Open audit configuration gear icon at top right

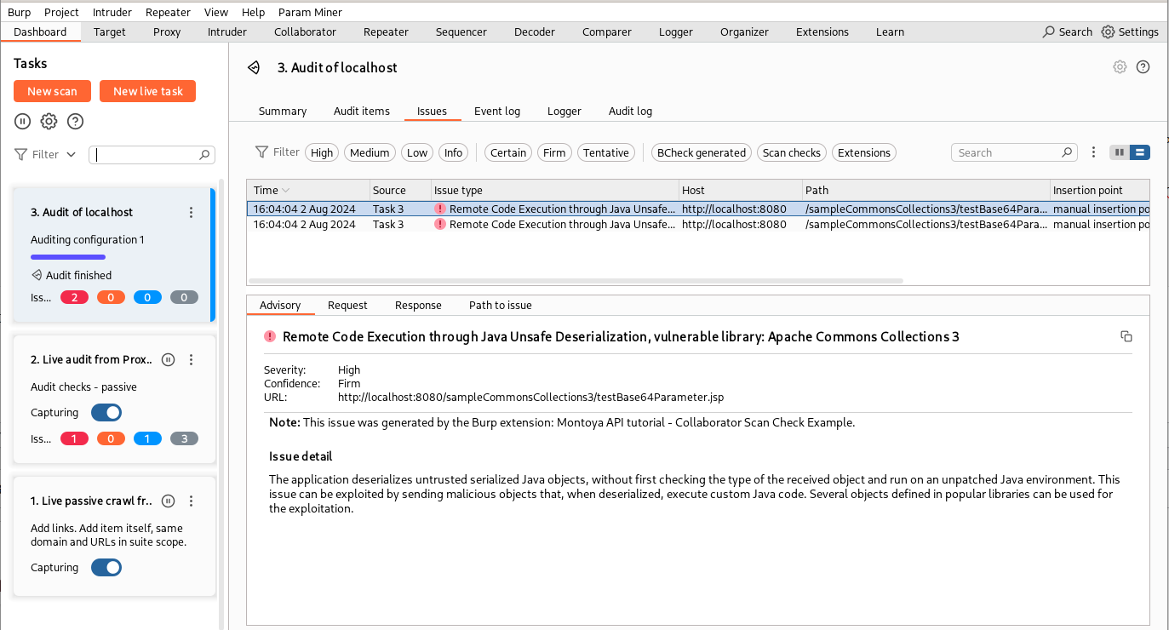(1120, 67)
